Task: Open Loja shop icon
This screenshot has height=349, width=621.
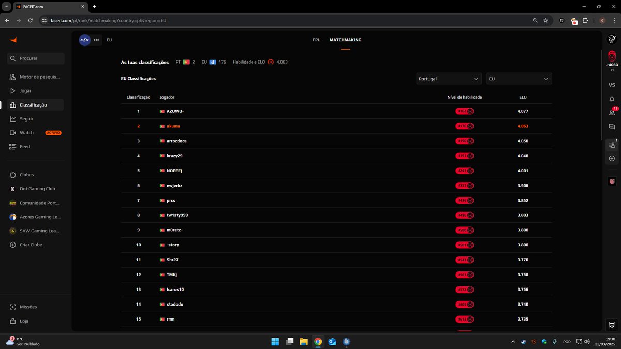Action: [12, 321]
